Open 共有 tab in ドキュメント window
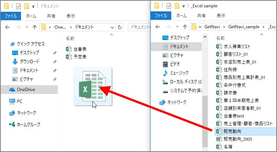Image resolution: width=277 pixels, height=152 pixels. coord(51,16)
